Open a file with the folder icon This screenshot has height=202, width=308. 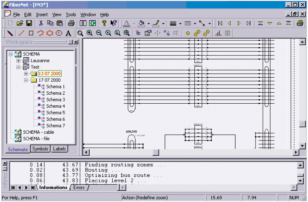20,23
